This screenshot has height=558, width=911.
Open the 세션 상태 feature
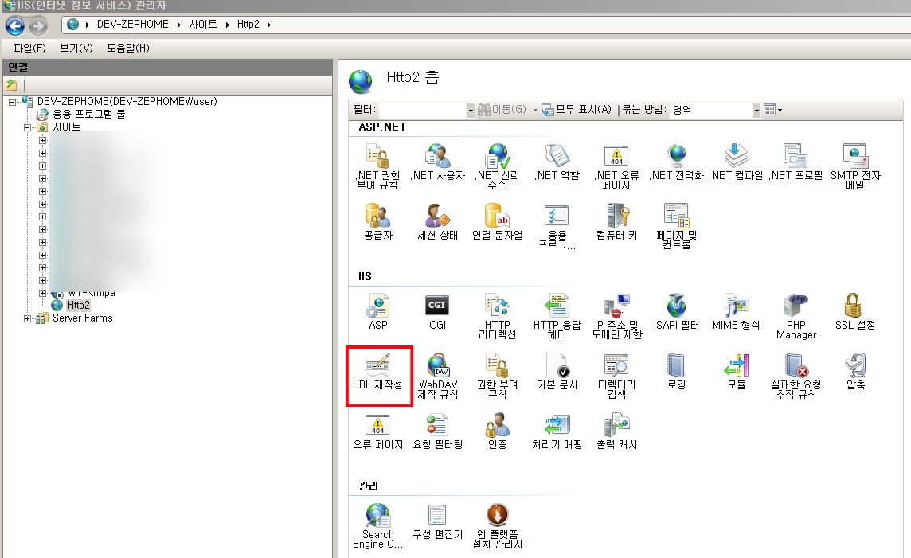438,222
